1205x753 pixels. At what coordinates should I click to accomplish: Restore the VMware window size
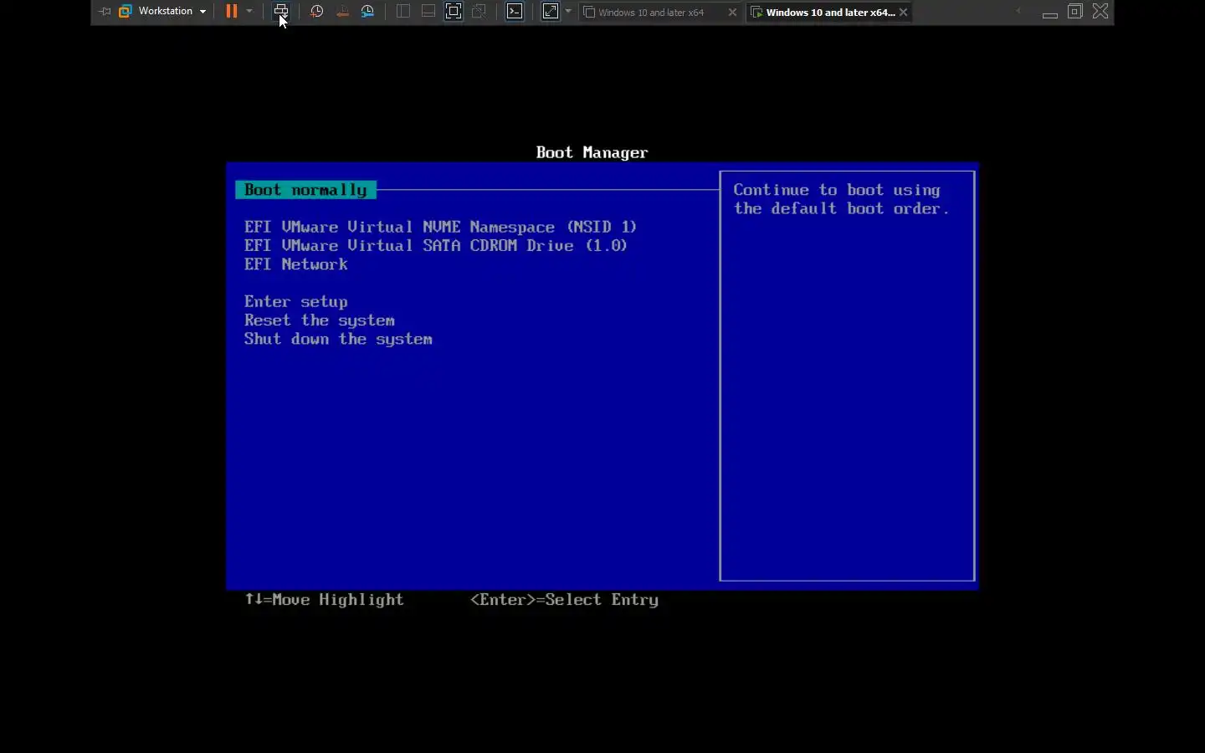click(1075, 12)
